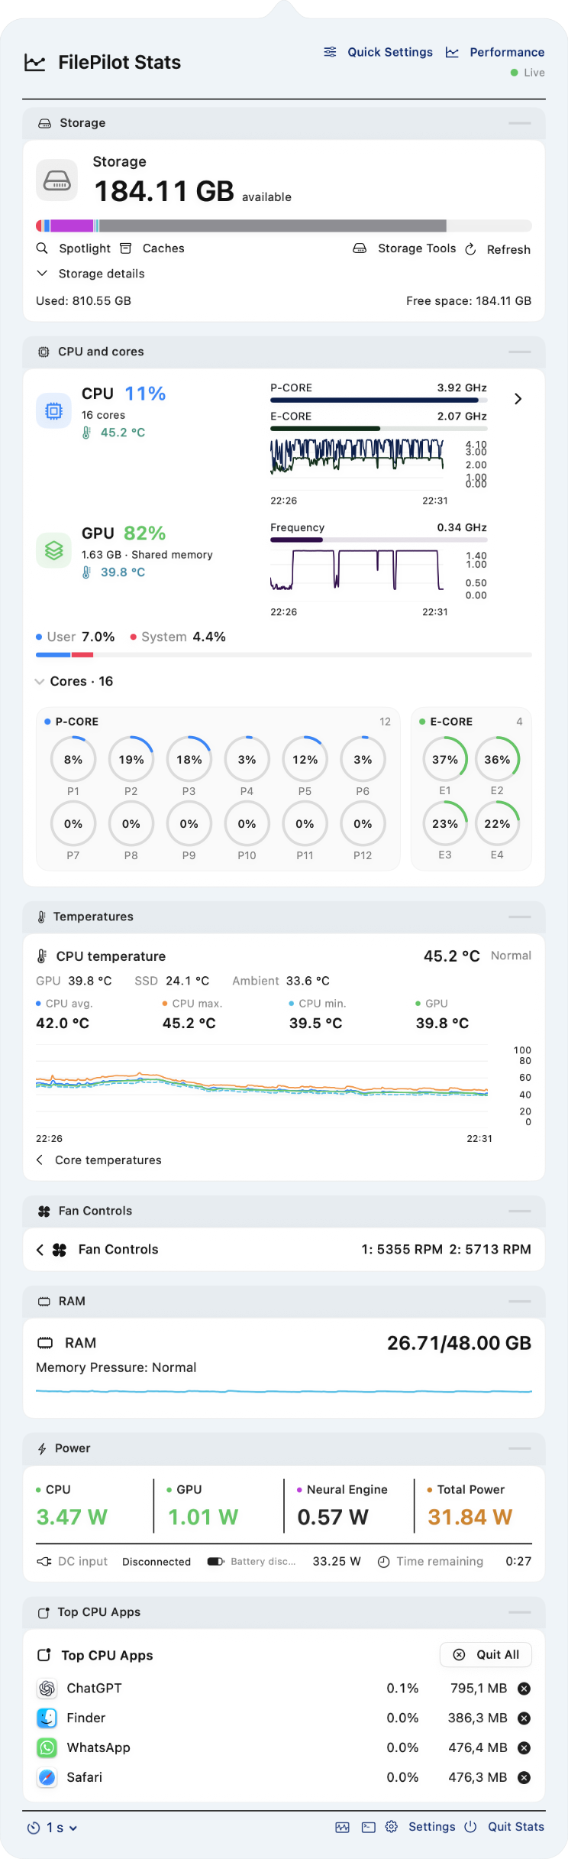Open Caches
Screen dimensions: 568x1859
[x=152, y=248]
